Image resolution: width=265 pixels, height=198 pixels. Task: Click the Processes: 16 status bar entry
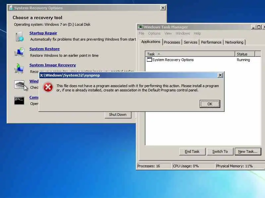tap(154, 166)
